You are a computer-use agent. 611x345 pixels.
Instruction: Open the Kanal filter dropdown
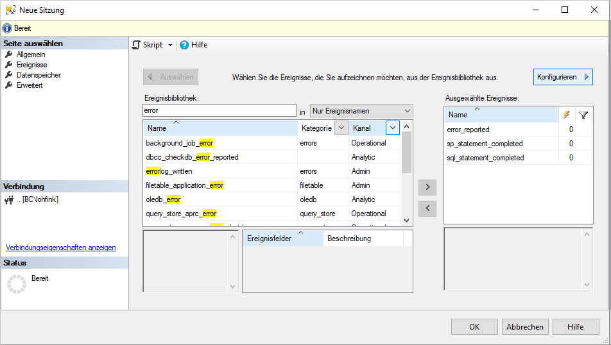[392, 128]
